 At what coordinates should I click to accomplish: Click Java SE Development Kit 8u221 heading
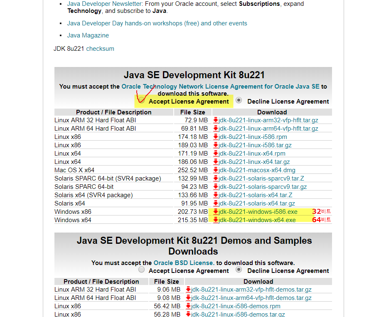tap(194, 75)
